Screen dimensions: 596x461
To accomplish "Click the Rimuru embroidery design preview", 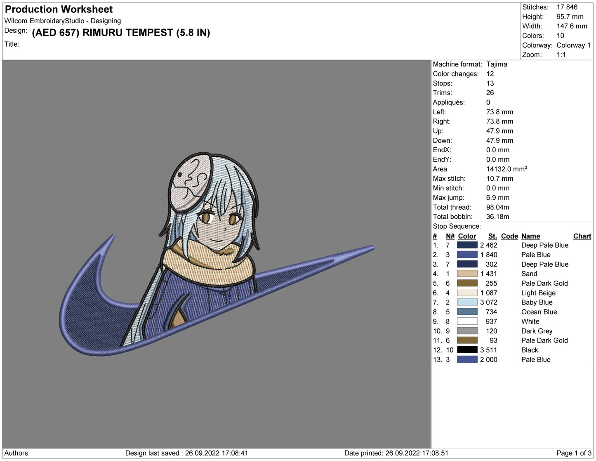I will coord(217,254).
